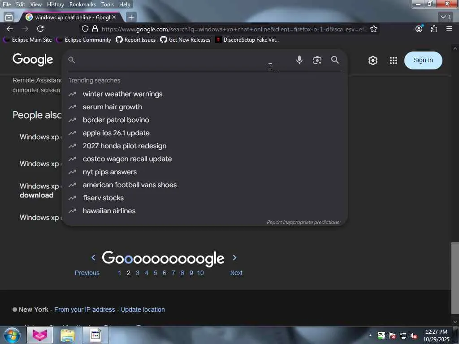This screenshot has width=459, height=344.
Task: Open Get New Releases bookmark
Action: (185, 40)
